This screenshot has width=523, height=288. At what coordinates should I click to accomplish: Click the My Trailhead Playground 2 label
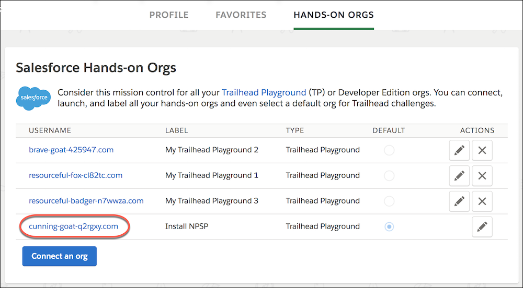pos(212,150)
